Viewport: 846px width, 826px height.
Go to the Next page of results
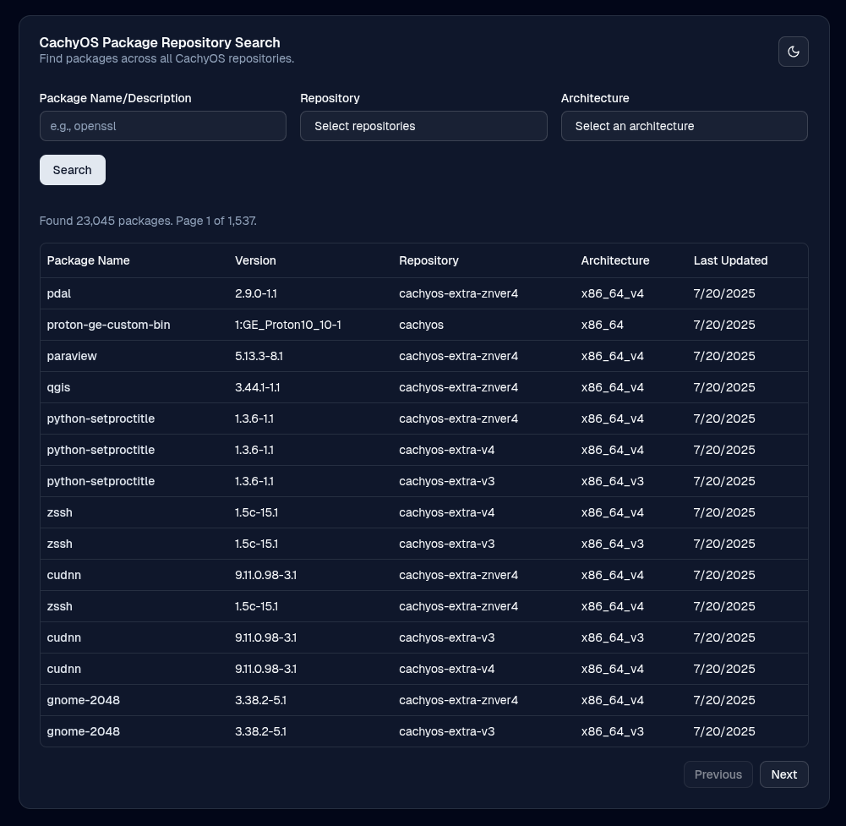coord(783,774)
